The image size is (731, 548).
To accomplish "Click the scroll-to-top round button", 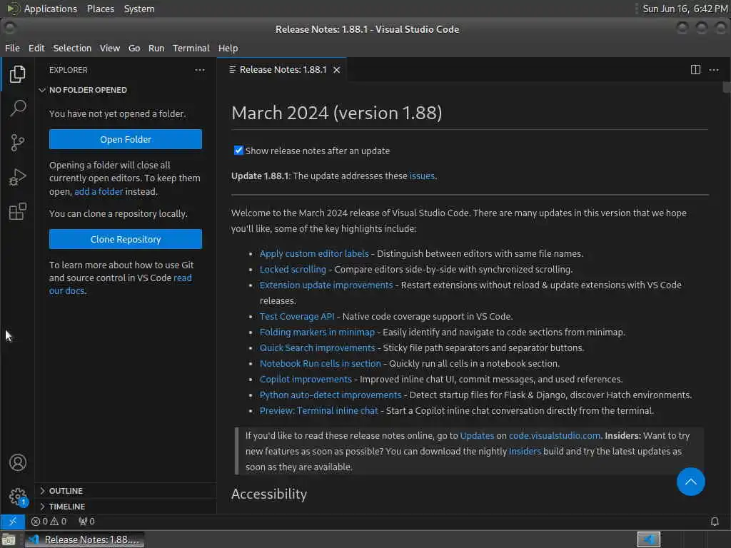I will point(690,482).
